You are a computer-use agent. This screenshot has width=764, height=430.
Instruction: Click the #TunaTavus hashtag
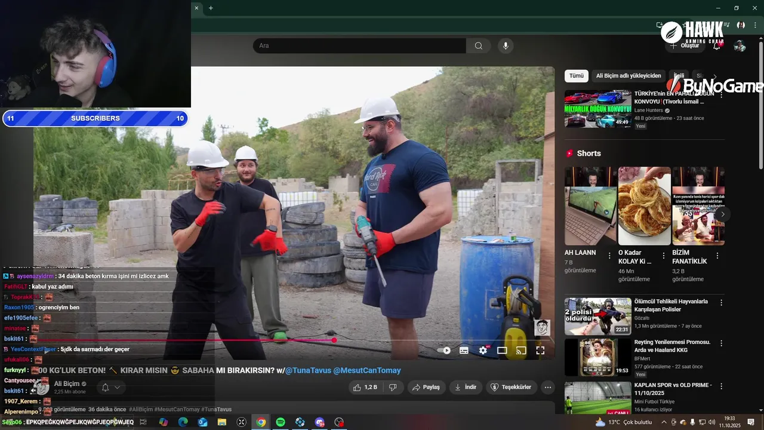[x=216, y=410]
